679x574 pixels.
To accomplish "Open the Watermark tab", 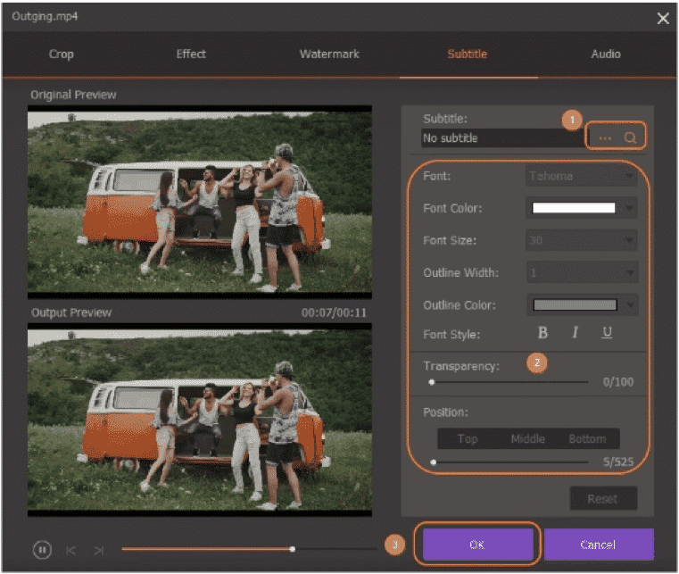I will point(329,54).
